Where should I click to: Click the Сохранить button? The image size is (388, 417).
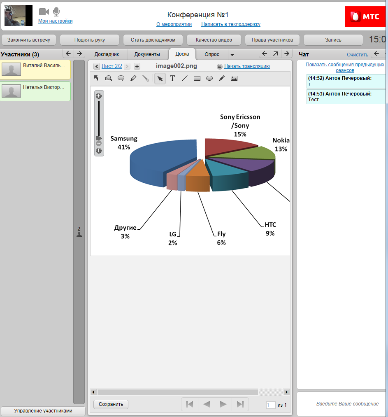pos(111,404)
